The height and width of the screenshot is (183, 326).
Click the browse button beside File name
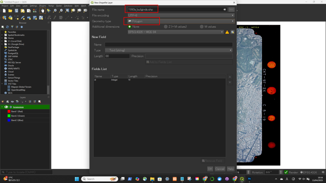click(x=231, y=10)
